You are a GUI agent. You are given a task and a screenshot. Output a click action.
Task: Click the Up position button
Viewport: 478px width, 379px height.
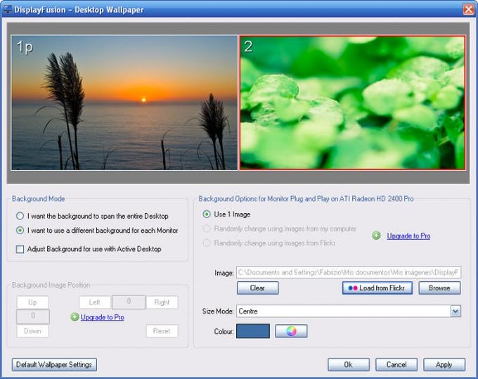click(32, 302)
